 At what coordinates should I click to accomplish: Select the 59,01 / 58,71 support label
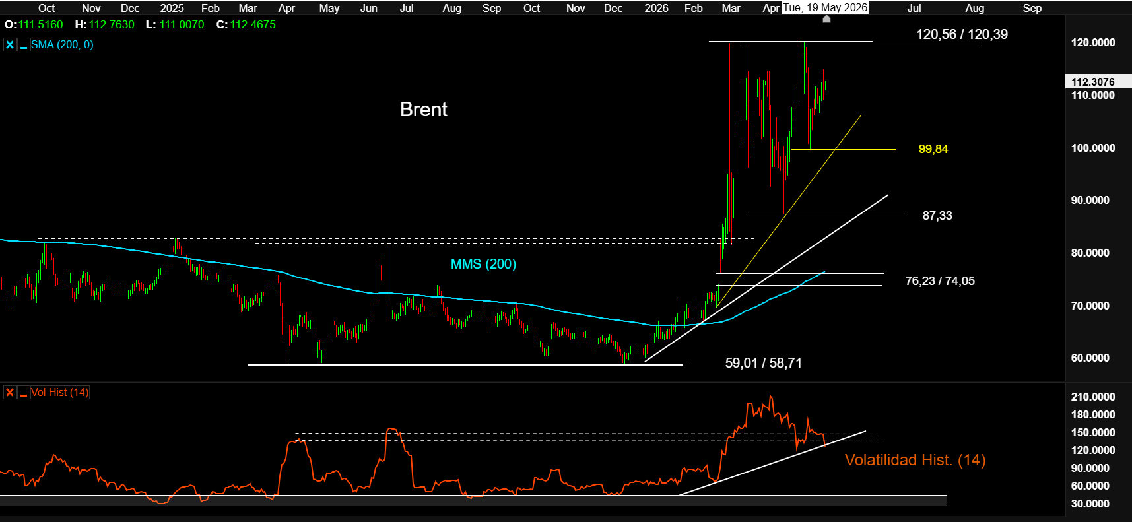tap(764, 363)
